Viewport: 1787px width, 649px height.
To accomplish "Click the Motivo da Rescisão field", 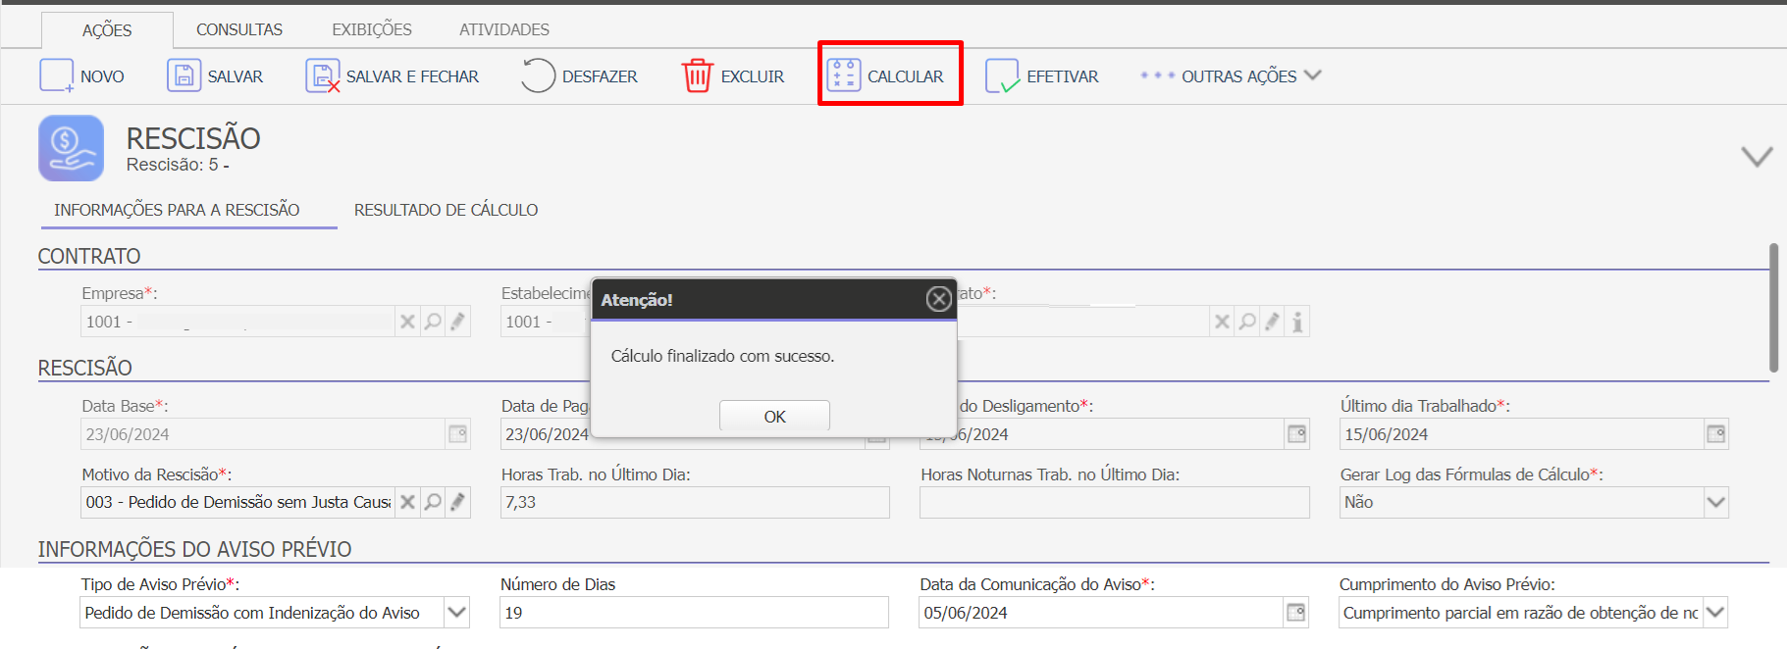I will point(237,502).
